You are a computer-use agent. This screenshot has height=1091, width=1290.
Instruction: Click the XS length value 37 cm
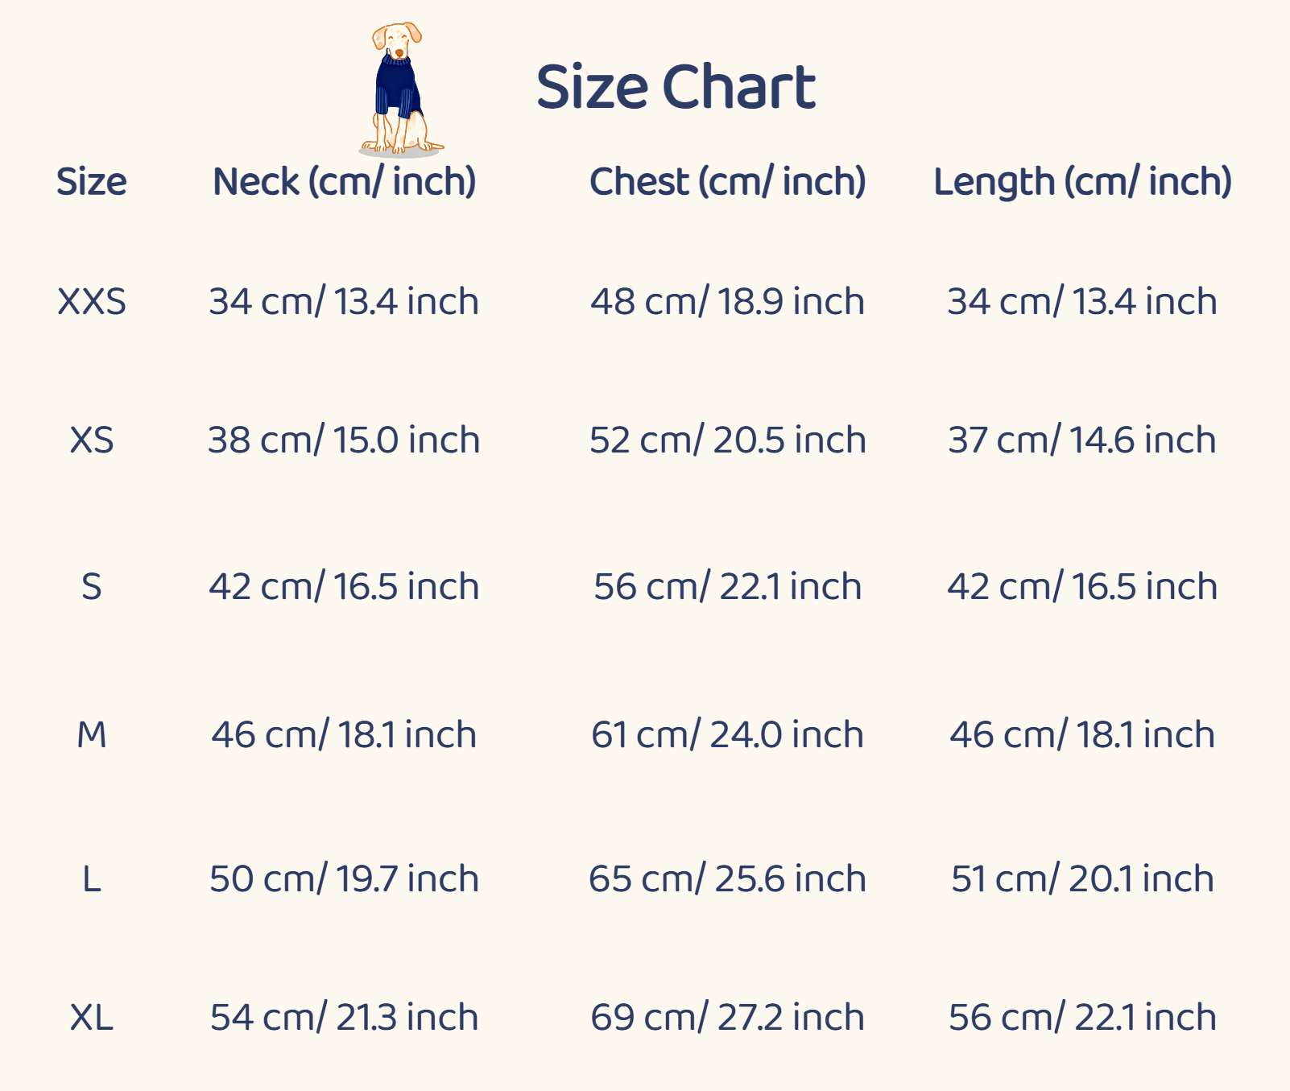click(1082, 440)
